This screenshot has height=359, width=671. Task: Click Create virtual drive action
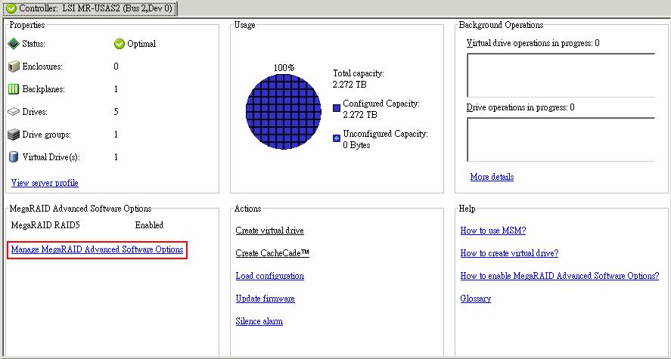tap(269, 231)
